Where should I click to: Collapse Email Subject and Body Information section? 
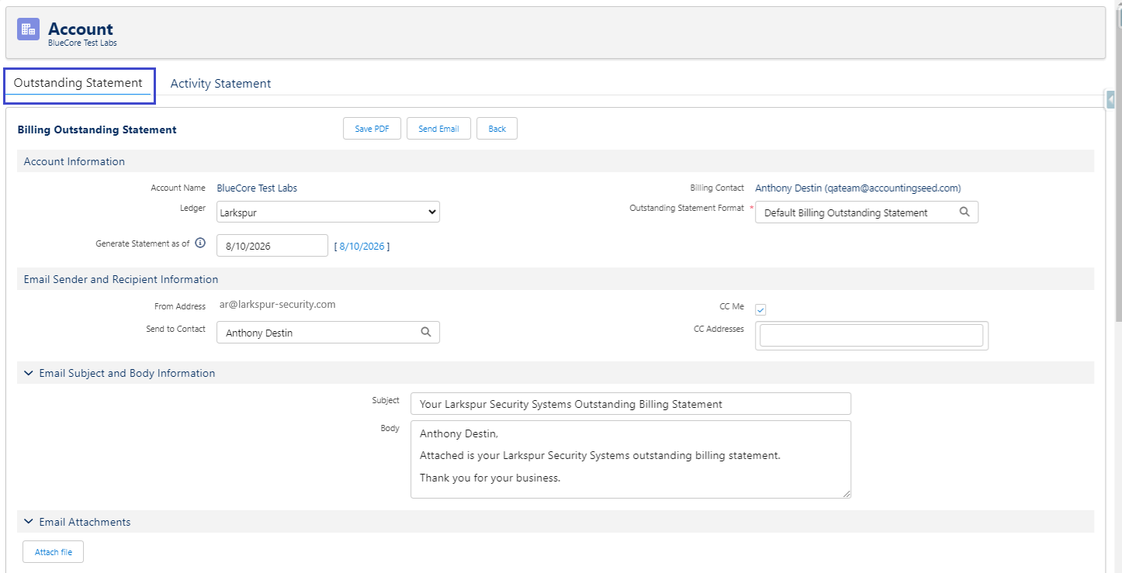pos(29,373)
